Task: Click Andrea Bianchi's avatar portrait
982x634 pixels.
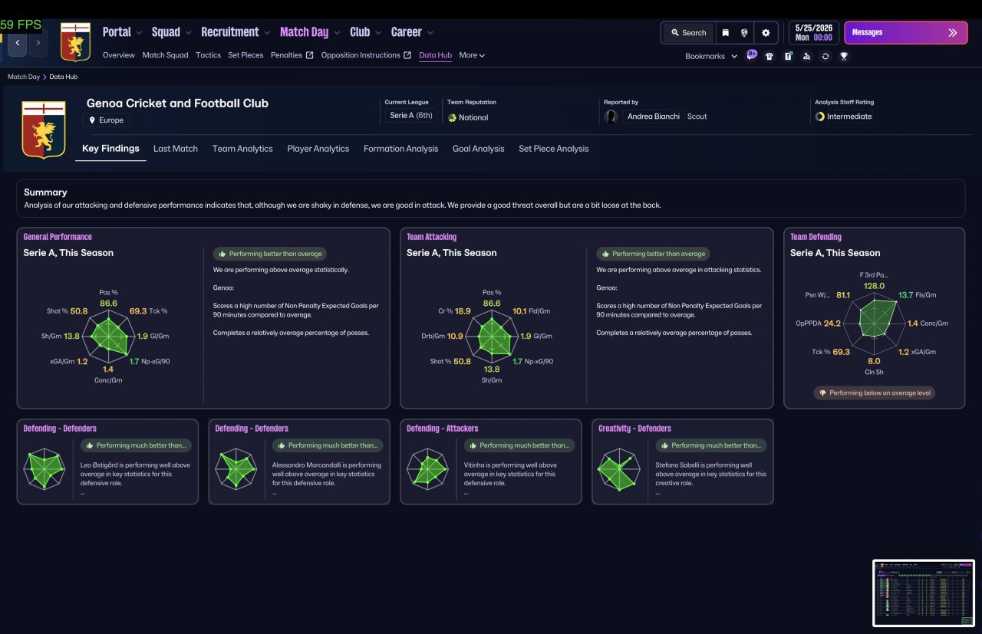Action: click(x=611, y=117)
